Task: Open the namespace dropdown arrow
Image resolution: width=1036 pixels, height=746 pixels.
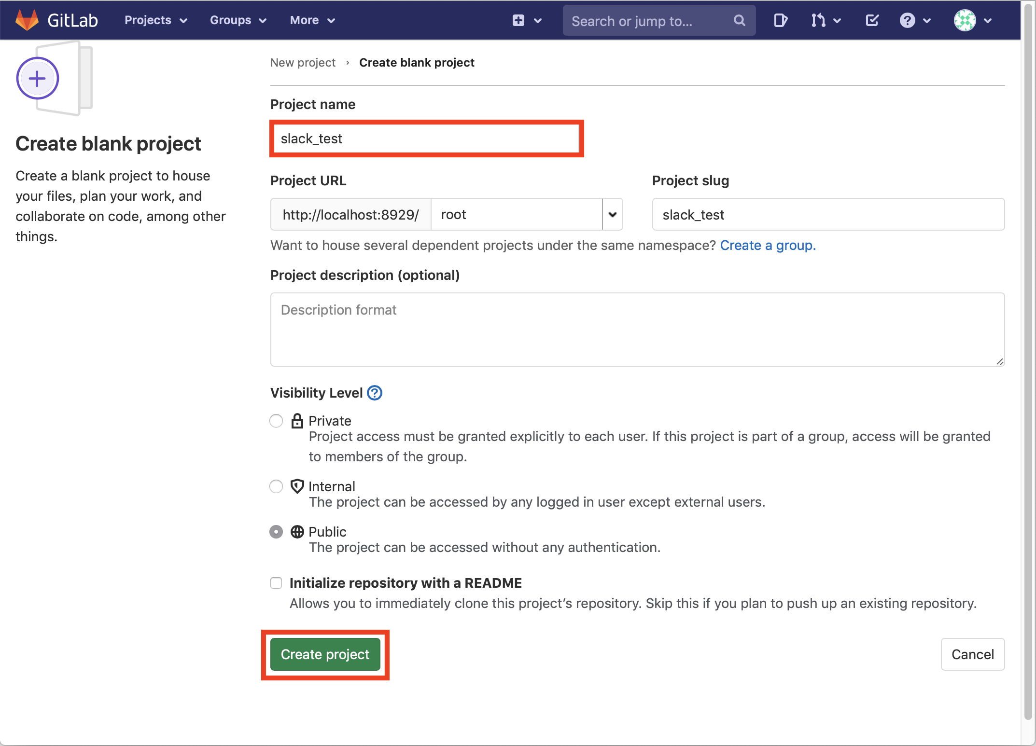Action: [613, 215]
